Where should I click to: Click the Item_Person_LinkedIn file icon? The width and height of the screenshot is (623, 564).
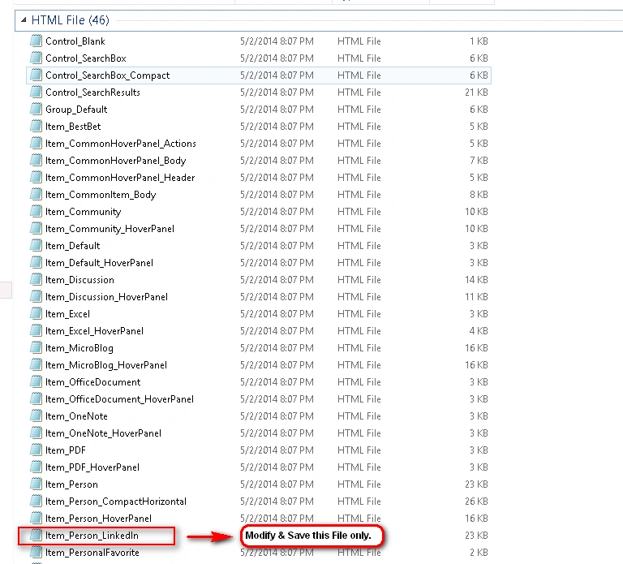pos(36,535)
